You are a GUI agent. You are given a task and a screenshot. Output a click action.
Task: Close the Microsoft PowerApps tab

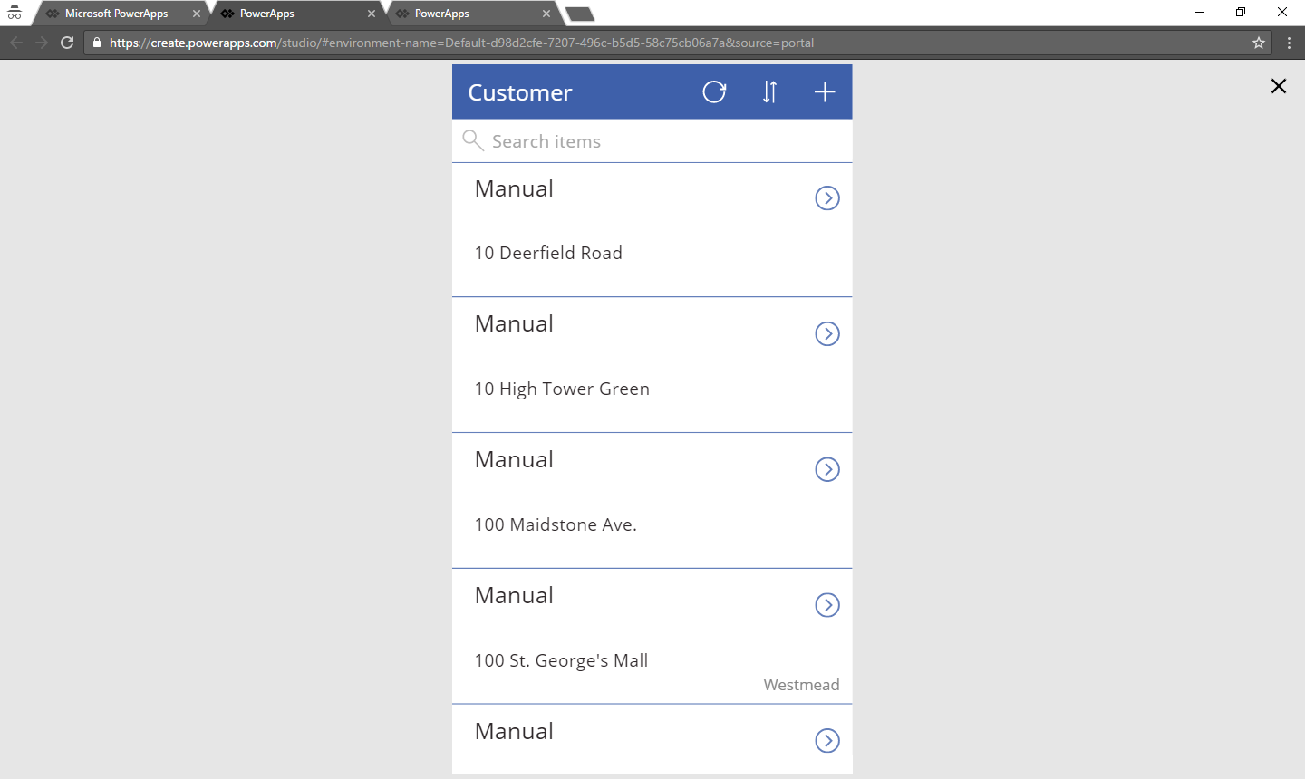pyautogui.click(x=197, y=14)
